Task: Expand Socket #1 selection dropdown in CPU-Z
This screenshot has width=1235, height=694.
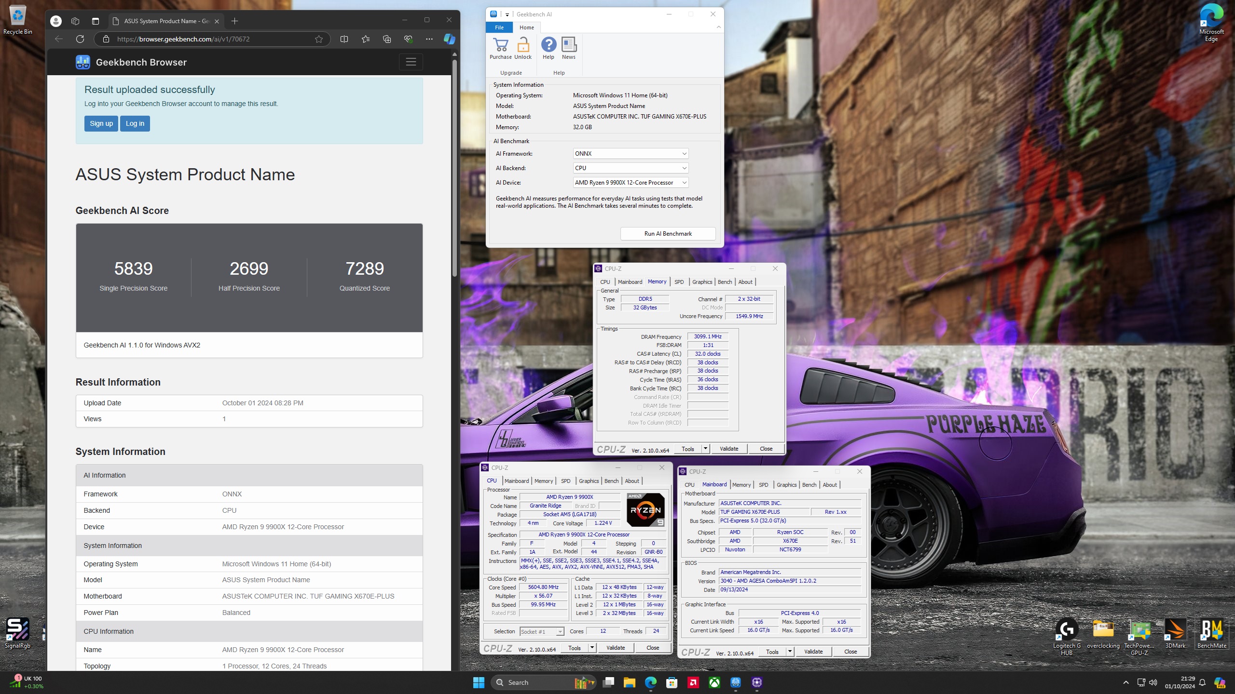Action: click(542, 631)
